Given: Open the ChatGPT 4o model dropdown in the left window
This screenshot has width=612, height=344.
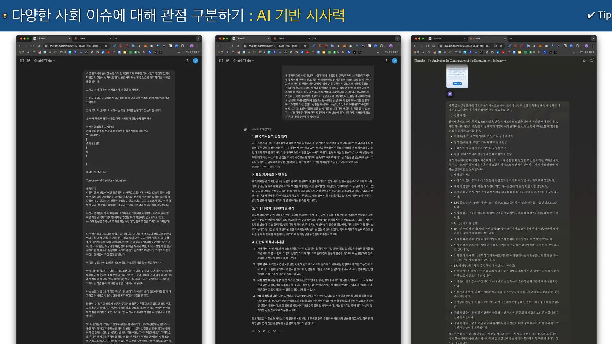Looking at the screenshot, I should (45, 61).
